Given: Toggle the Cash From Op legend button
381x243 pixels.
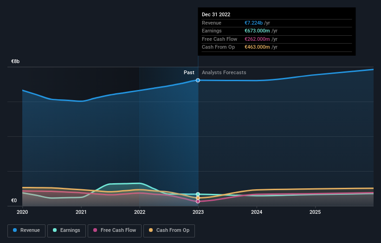Looking at the screenshot, I should coord(169,230).
